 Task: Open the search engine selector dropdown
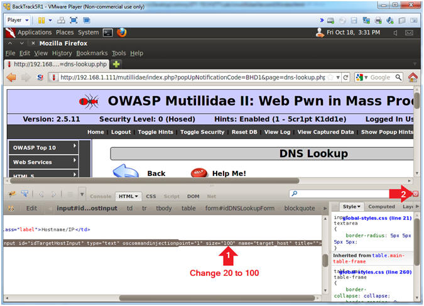pyautogui.click(x=362, y=78)
